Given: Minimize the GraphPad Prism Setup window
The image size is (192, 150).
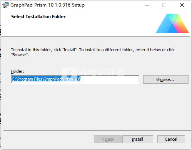Looking at the screenshot, I should [147, 5].
